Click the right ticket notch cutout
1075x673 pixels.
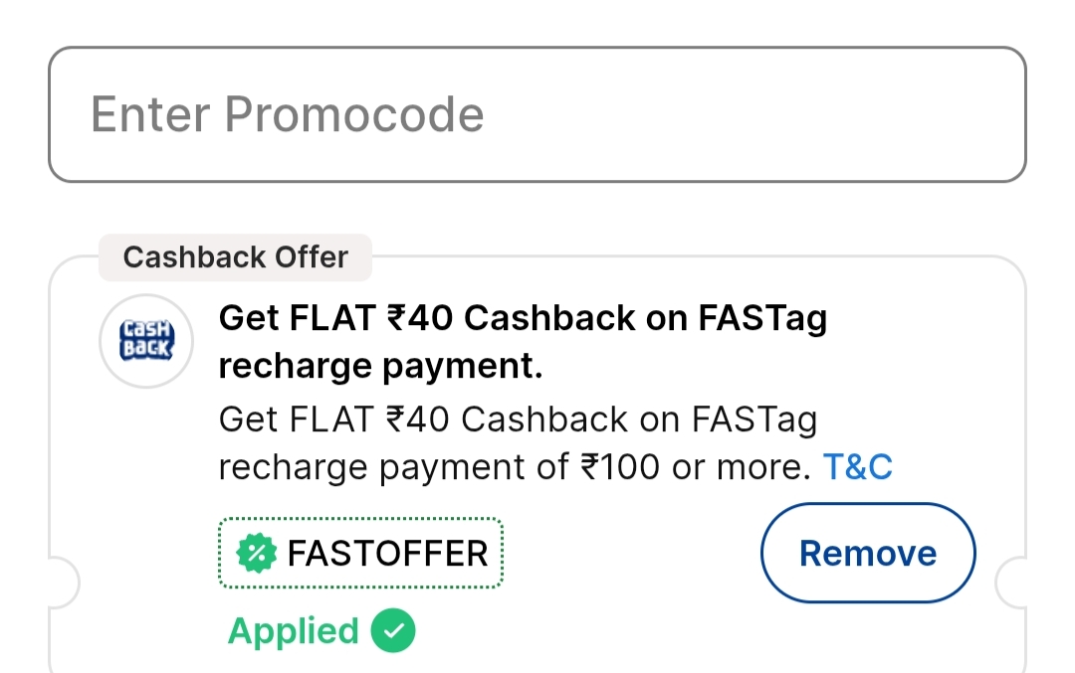point(1013,582)
